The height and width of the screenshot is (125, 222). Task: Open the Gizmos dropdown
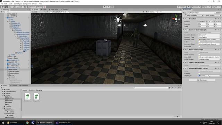click(153, 12)
